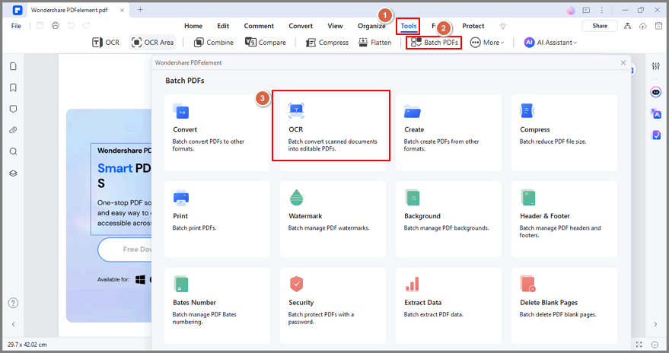
Task: Open page thumbnails panel in left sidebar
Action: click(x=13, y=66)
